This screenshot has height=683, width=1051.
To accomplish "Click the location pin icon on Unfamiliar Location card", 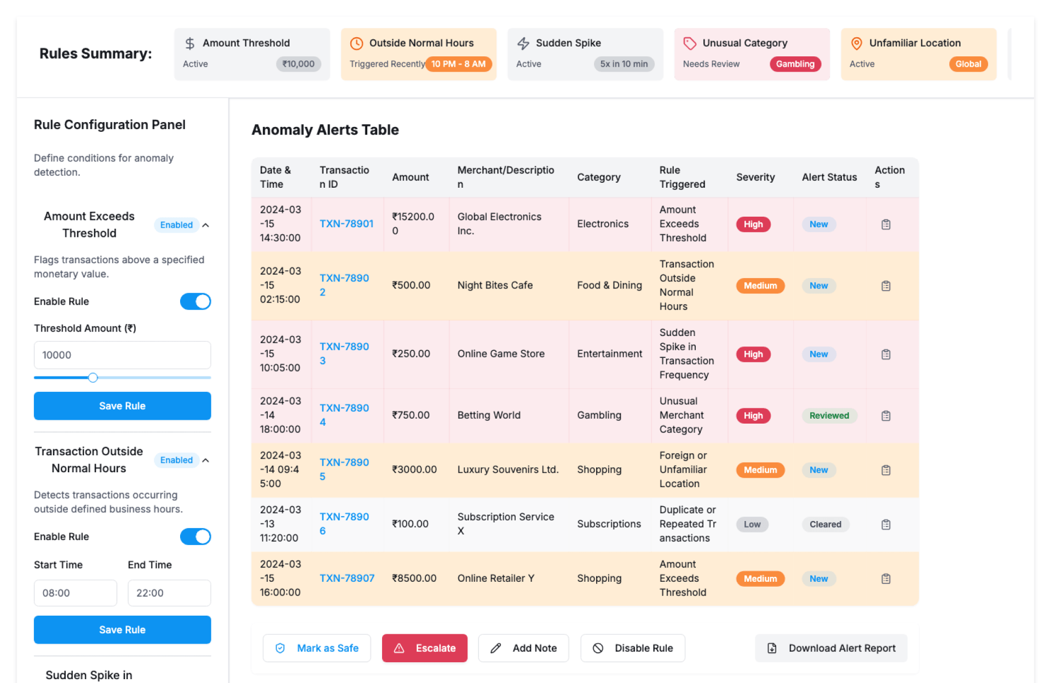I will [857, 43].
